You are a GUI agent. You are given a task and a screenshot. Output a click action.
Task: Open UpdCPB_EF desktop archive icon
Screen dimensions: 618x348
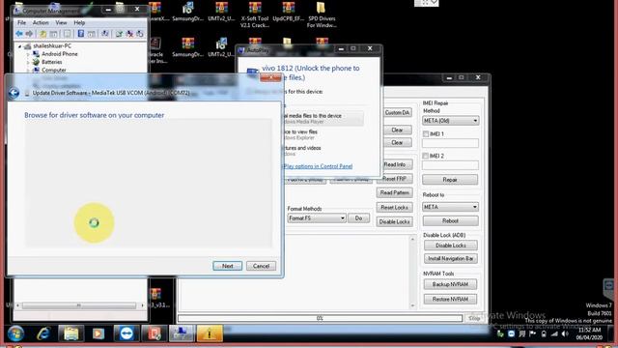coord(288,12)
